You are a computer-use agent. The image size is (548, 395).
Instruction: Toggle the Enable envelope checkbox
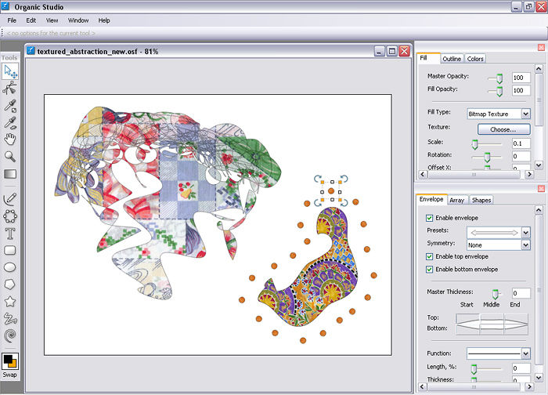click(x=430, y=218)
